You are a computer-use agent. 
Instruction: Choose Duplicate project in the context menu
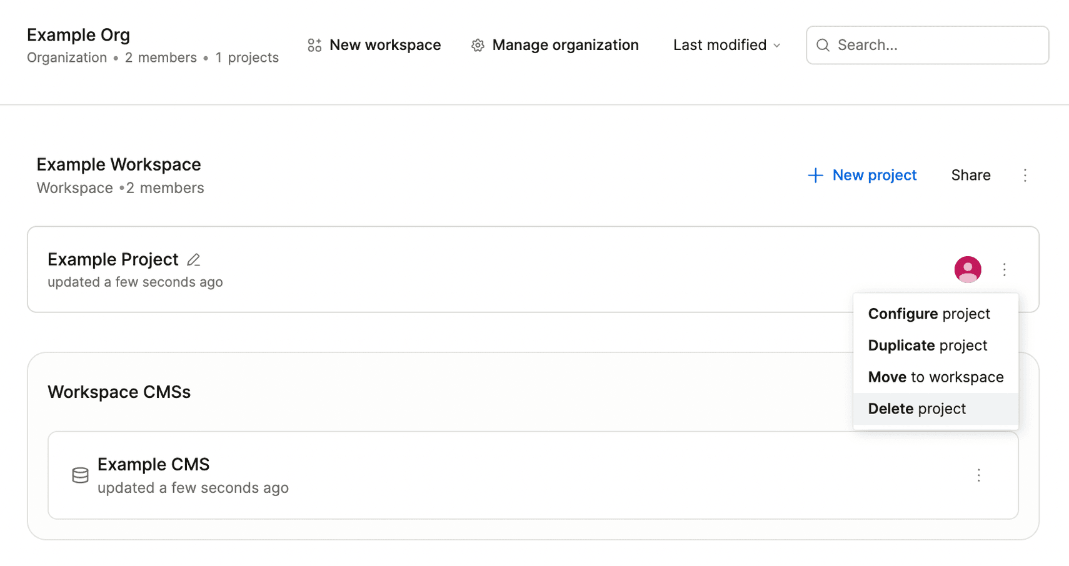tap(928, 345)
